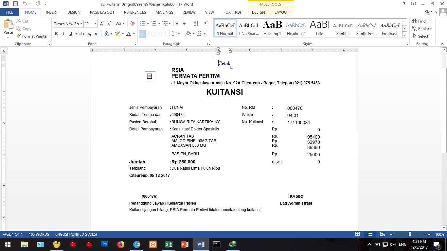
Task: Apply strikethrough formatting
Action: 82,34
